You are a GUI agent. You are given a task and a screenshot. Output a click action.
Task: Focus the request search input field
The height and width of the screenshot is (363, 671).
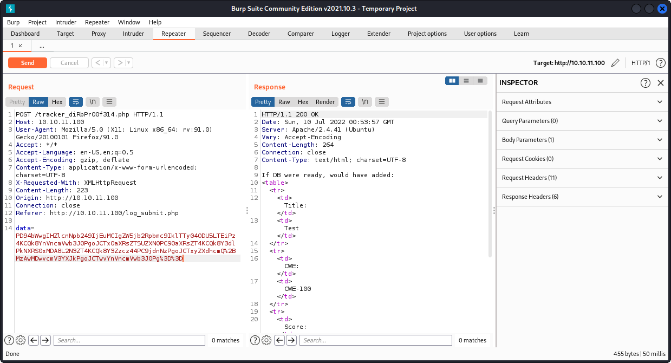coord(129,340)
